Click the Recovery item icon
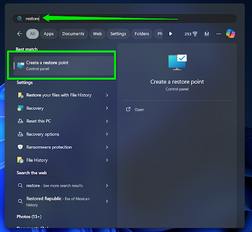This screenshot has height=232, width=252. point(21,108)
